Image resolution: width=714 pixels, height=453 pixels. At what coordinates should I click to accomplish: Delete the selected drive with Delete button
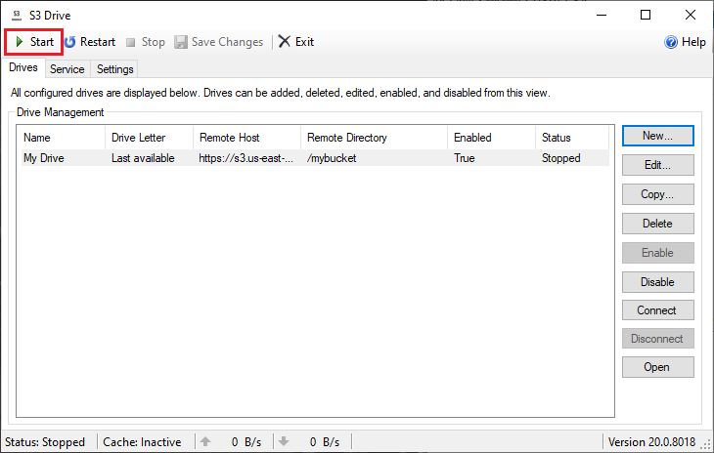click(x=658, y=224)
